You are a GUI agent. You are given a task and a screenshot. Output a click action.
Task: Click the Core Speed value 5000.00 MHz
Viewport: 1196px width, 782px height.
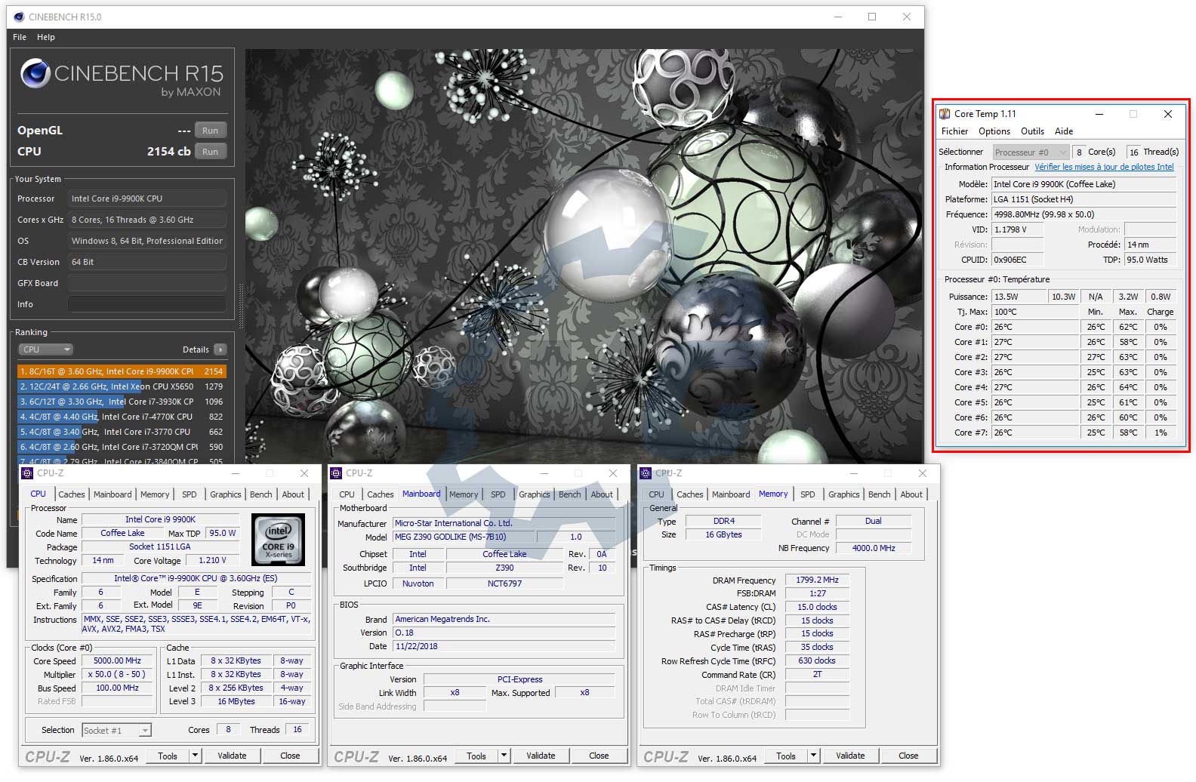tap(117, 660)
